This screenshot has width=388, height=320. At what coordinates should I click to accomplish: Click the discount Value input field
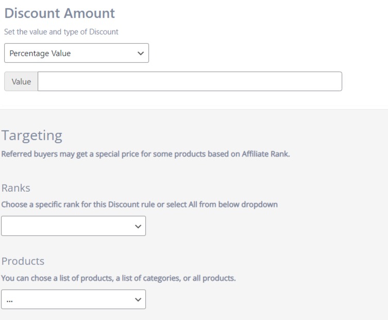tap(190, 81)
